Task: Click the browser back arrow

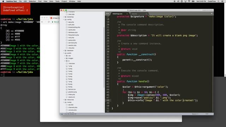Action: point(42,22)
